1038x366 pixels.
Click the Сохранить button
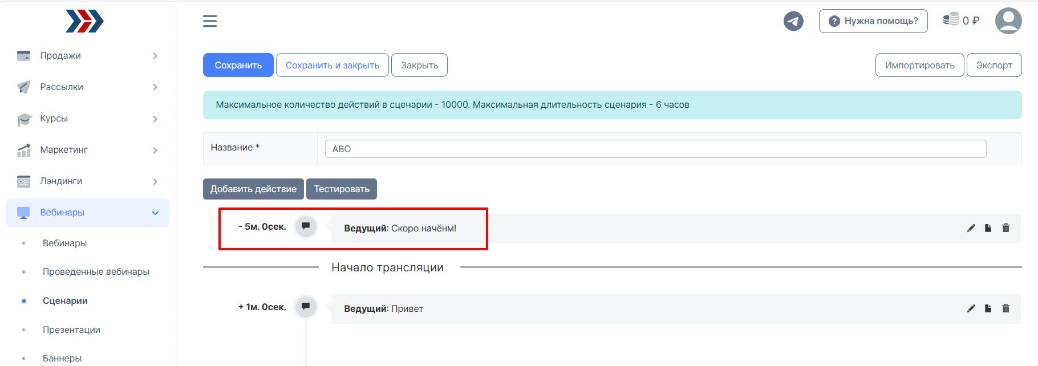coord(238,65)
